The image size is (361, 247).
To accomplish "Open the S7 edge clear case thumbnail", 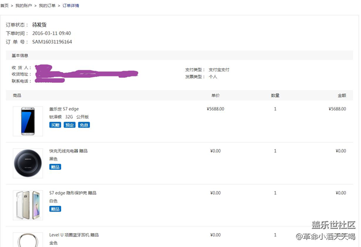I will tap(28, 205).
